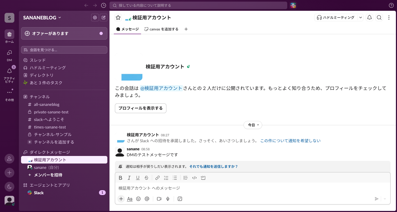Click the send message arrow
The width and height of the screenshot is (397, 212).
pyautogui.click(x=377, y=199)
